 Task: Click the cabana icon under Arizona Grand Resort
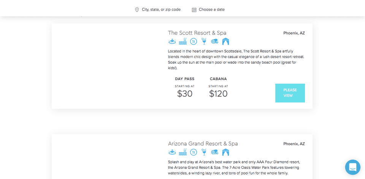coord(225,152)
